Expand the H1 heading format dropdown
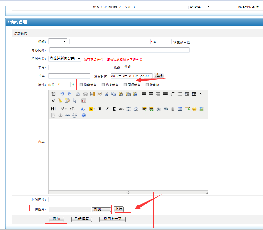 click(x=54, y=109)
